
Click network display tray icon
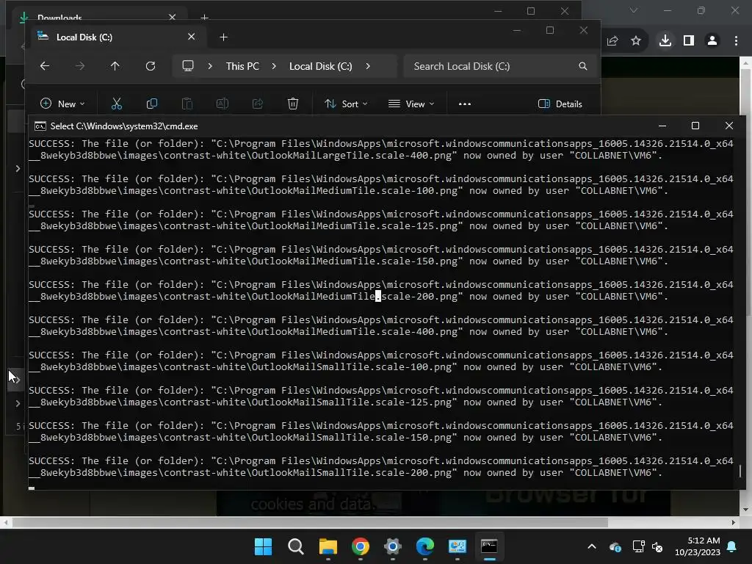[638, 546]
